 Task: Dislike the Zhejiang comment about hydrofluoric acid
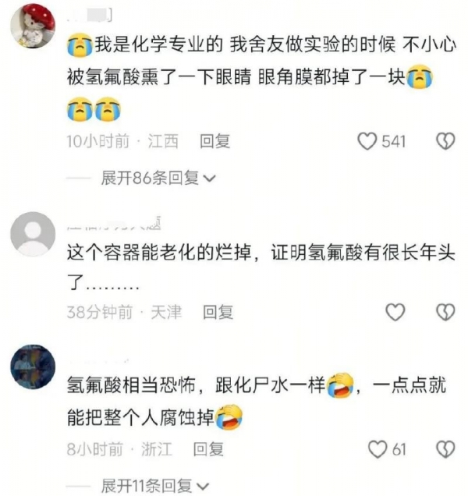pos(445,449)
